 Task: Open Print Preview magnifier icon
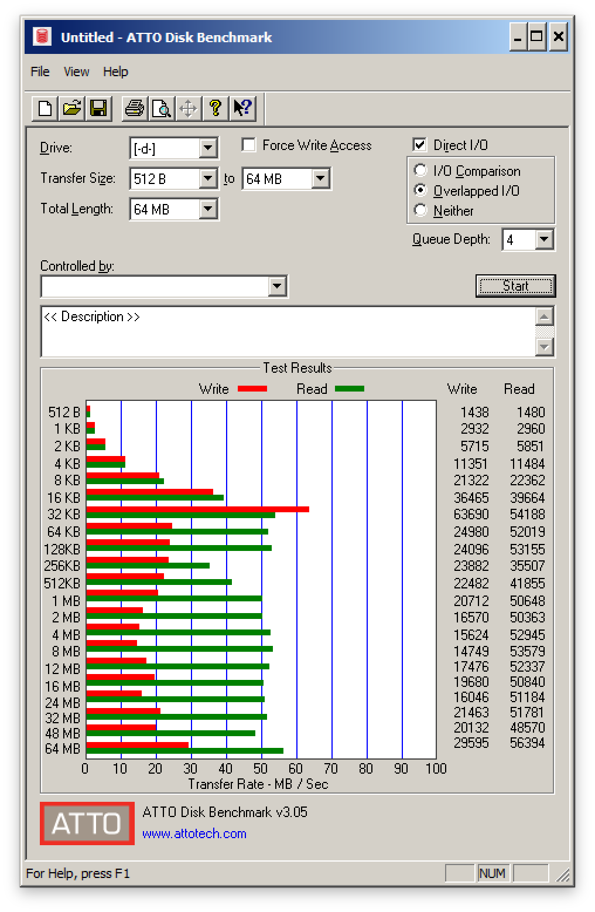(161, 108)
